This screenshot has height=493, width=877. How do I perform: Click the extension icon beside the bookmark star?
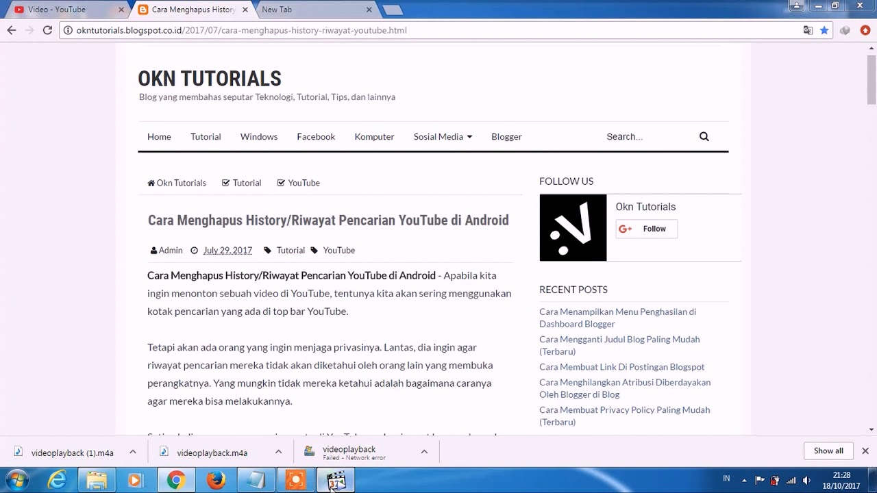pos(845,30)
